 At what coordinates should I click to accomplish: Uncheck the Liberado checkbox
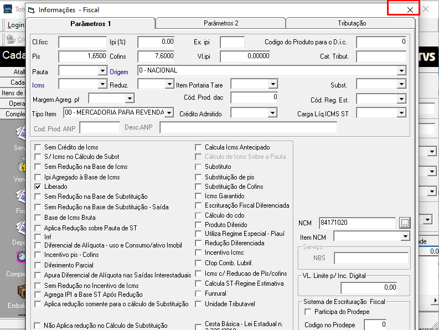point(38,187)
